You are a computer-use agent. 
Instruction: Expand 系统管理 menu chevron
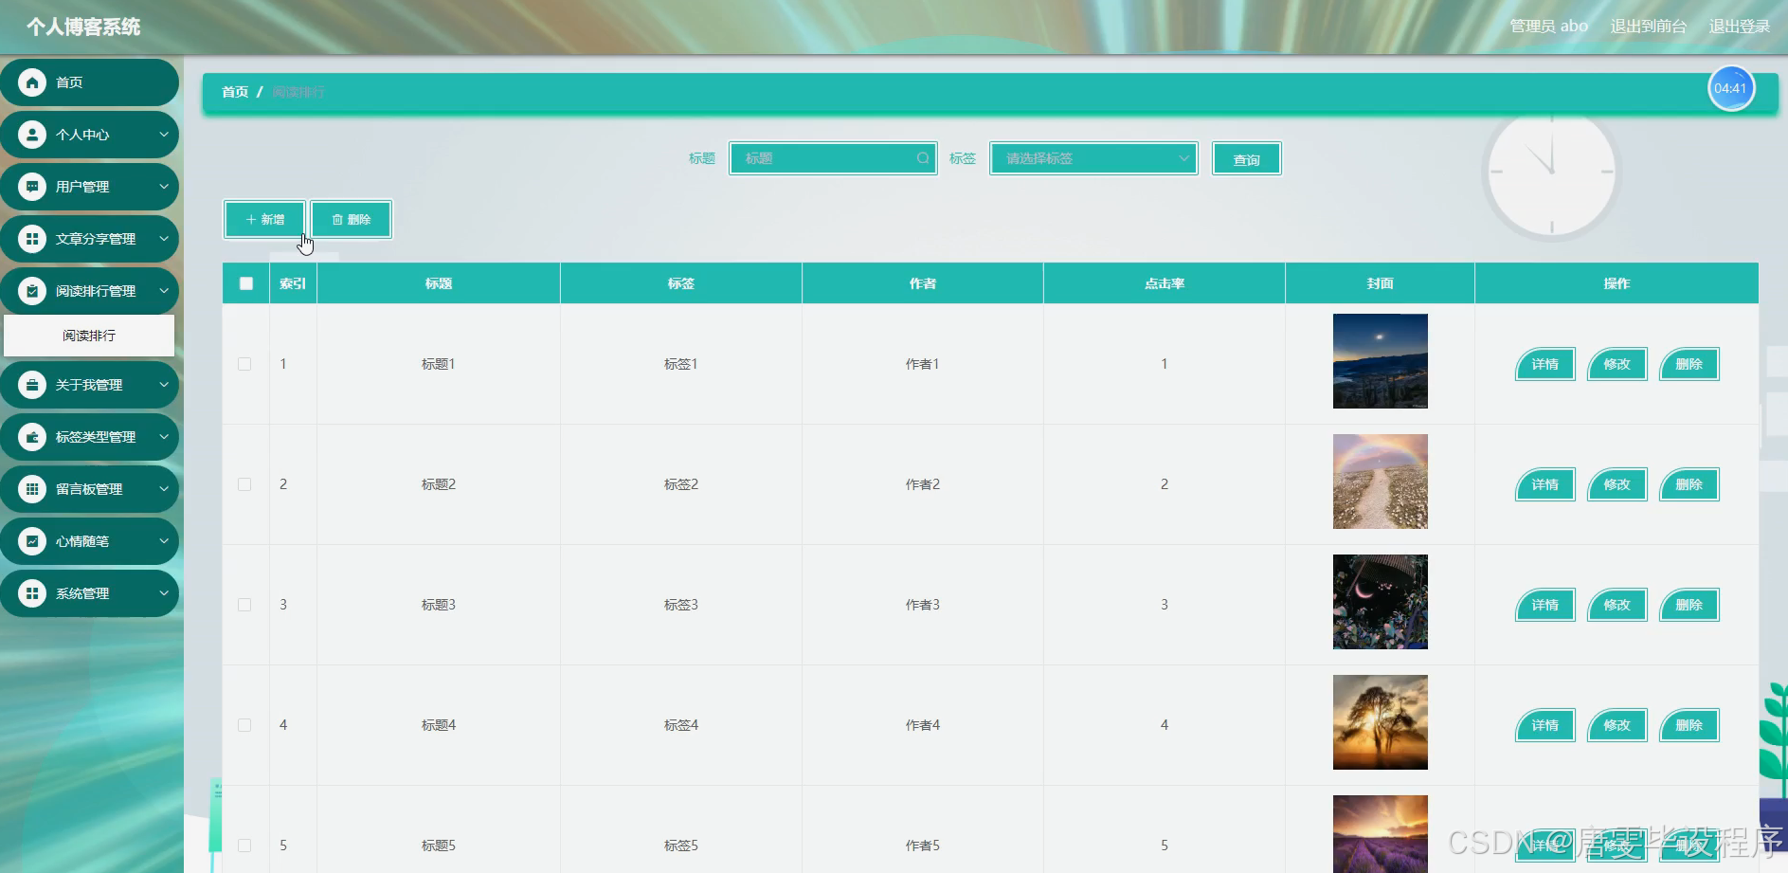tap(163, 593)
